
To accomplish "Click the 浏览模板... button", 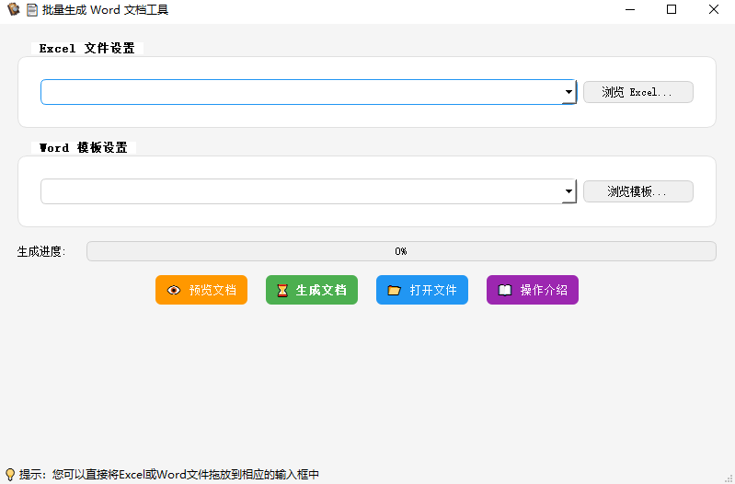I will pyautogui.click(x=638, y=191).
